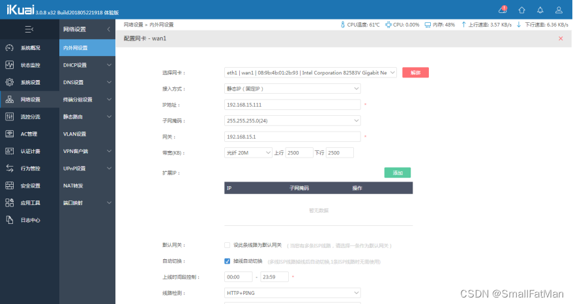Click the 上行 bandwidth field 2500

click(299, 153)
